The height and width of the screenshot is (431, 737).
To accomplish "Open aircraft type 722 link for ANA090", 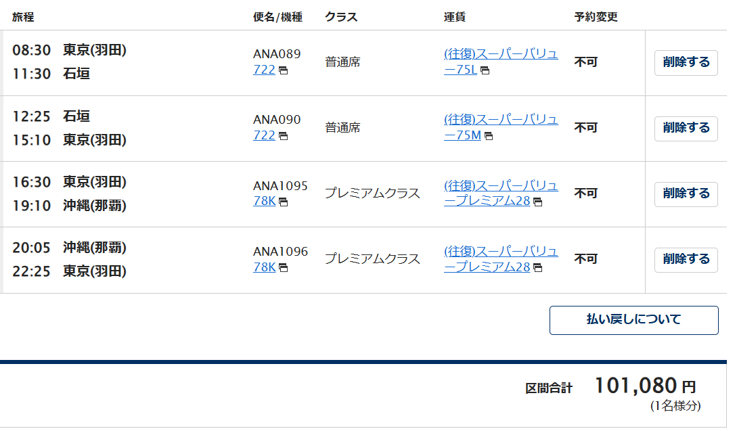I will [x=264, y=135].
